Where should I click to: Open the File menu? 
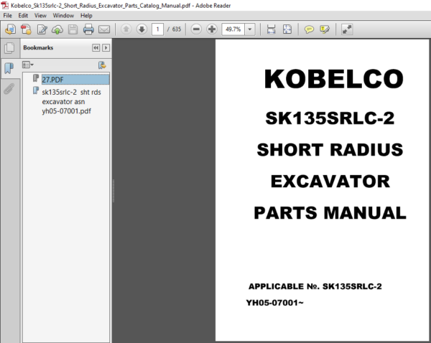pyautogui.click(x=7, y=15)
